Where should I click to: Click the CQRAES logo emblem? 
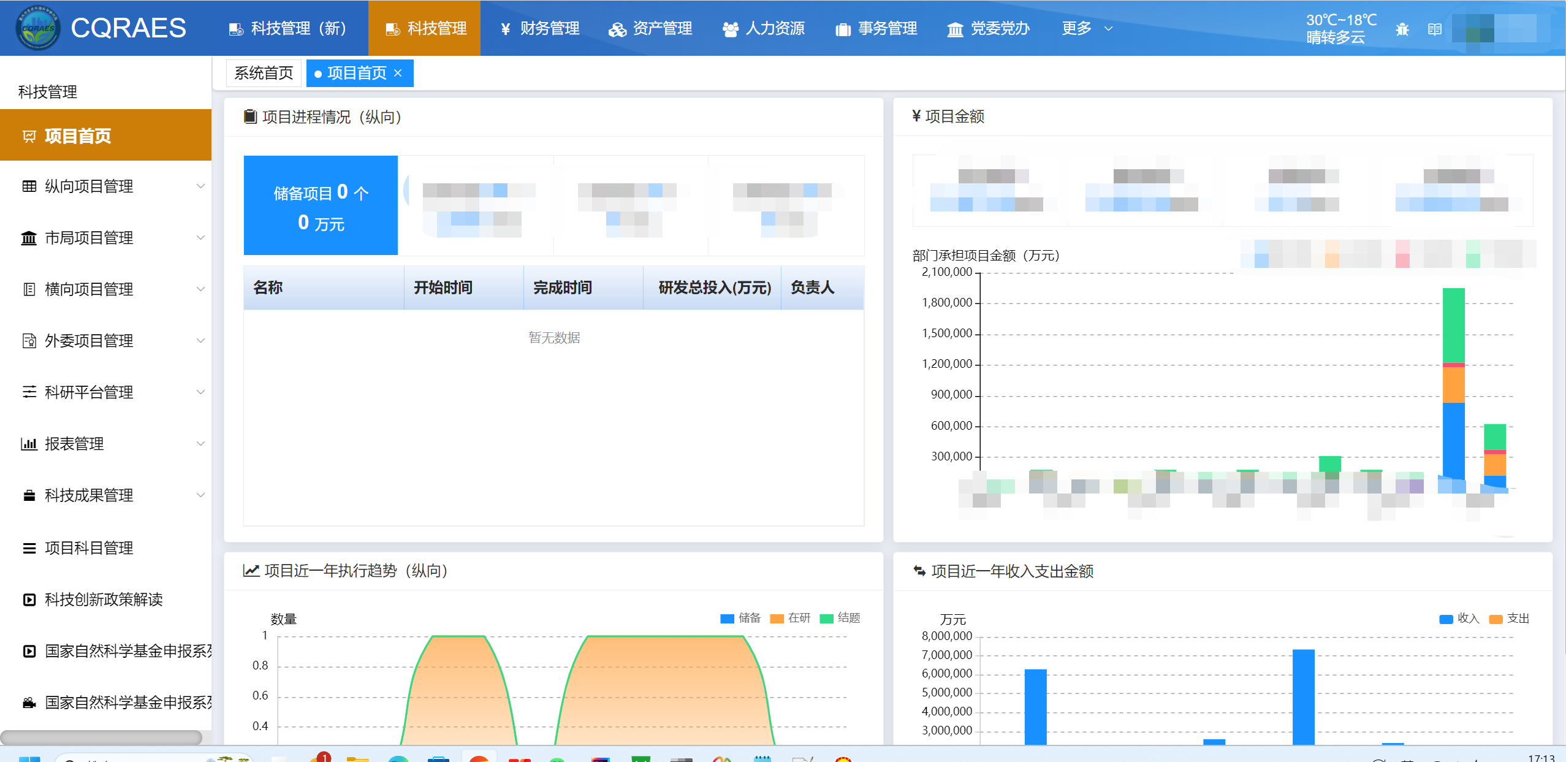coord(38,28)
